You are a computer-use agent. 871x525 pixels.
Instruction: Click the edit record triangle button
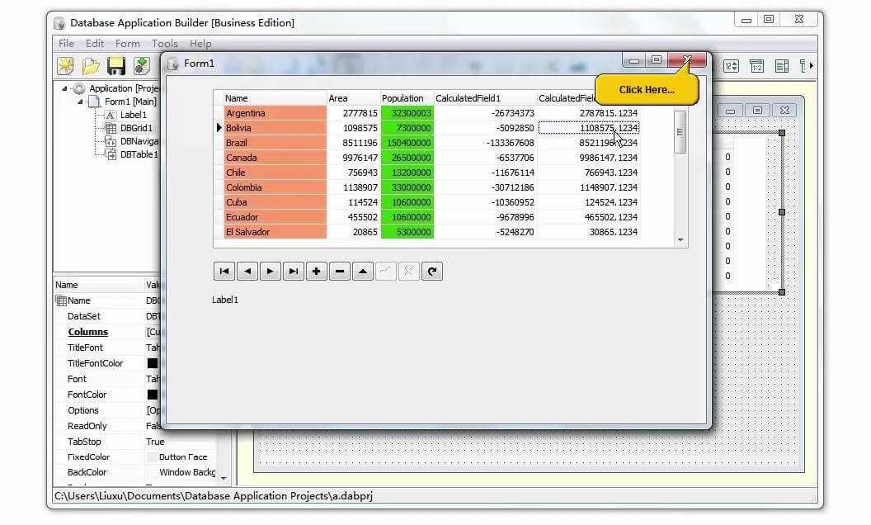pyautogui.click(x=363, y=272)
